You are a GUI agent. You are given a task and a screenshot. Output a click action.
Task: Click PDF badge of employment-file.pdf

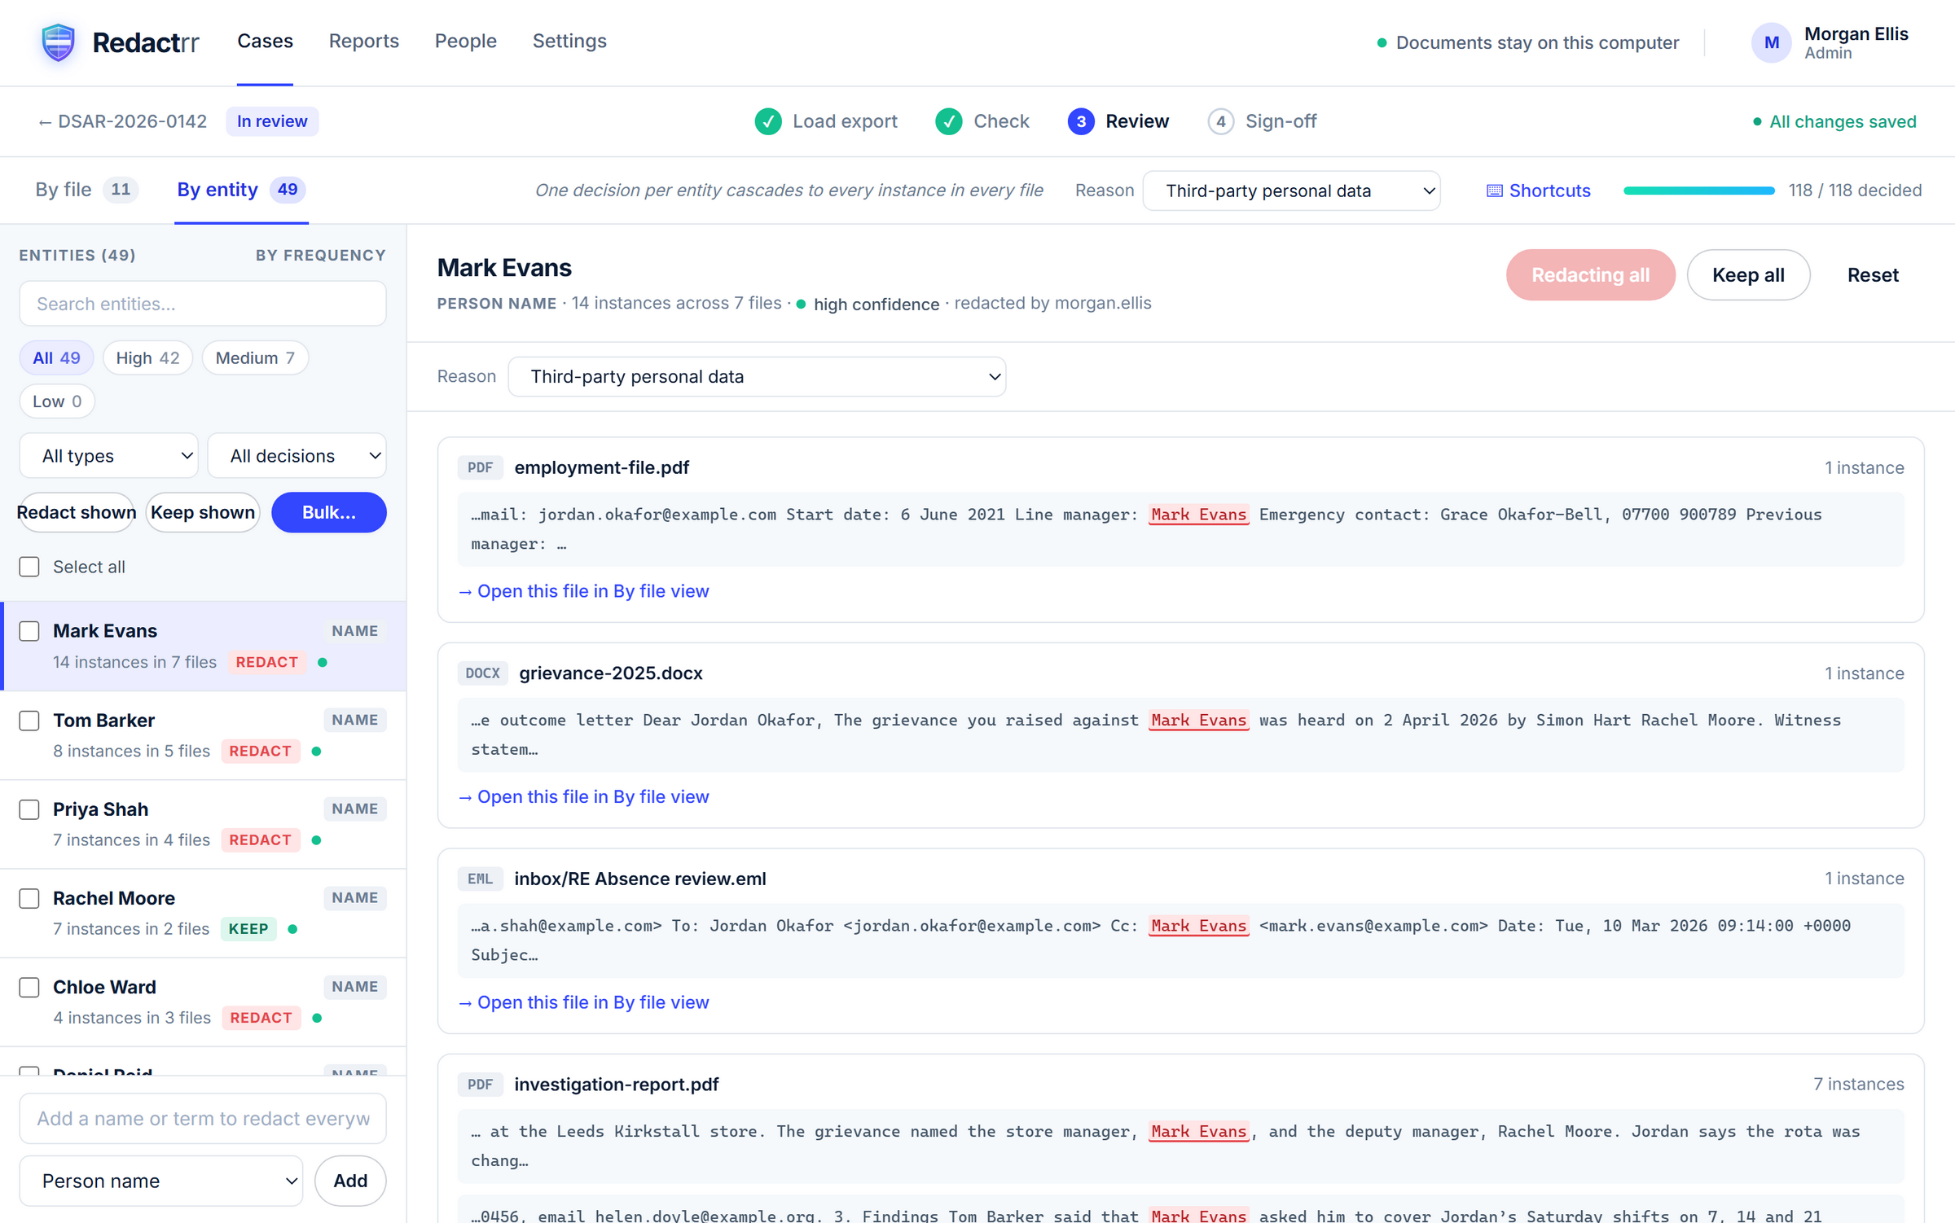(x=480, y=467)
